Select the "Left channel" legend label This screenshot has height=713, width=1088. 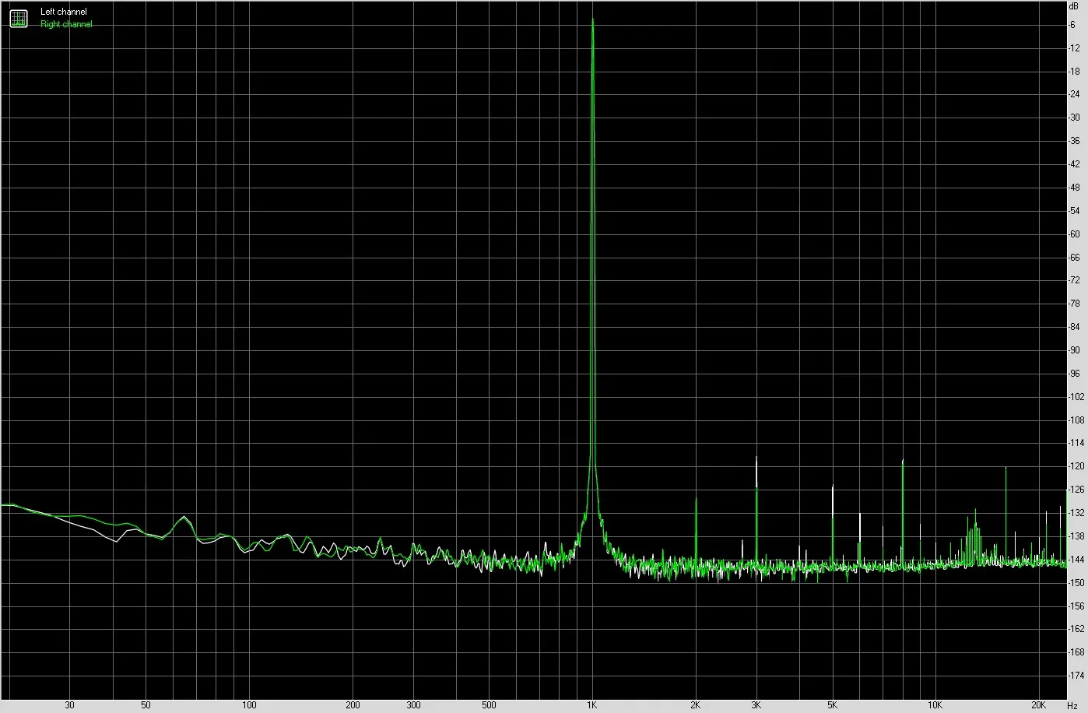64,12
